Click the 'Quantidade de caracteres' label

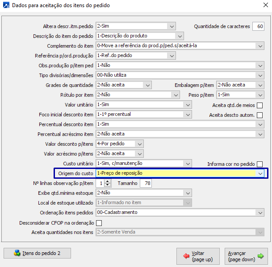point(222,26)
